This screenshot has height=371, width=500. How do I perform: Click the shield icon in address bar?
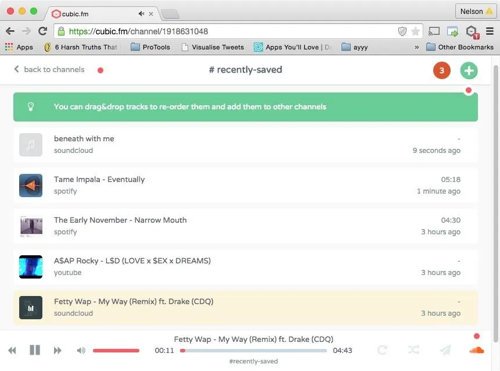point(402,31)
